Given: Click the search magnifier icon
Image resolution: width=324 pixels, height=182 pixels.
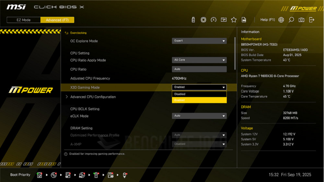Looking at the screenshot, I should point(291,20).
